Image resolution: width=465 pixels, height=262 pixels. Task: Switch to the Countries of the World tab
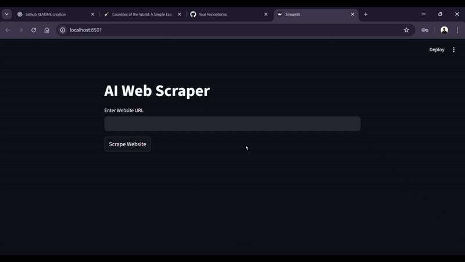coord(142,14)
